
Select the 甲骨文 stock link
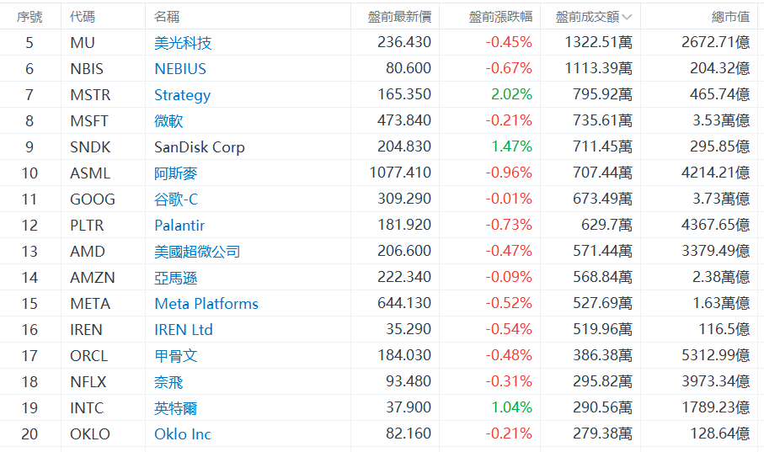pos(175,356)
